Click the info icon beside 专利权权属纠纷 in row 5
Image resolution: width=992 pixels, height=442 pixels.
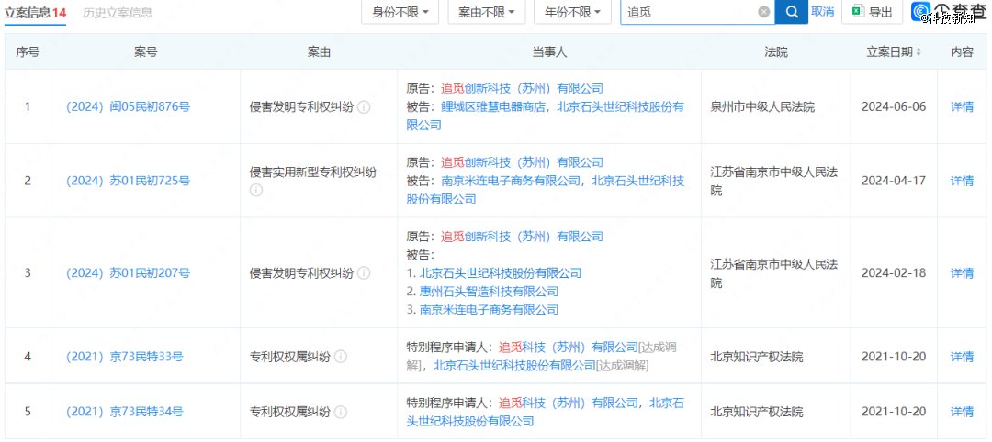[341, 413]
